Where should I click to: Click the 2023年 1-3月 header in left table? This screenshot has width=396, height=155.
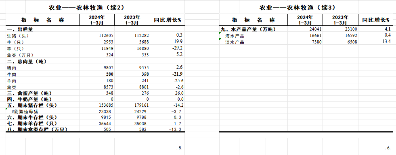[x=132, y=20]
